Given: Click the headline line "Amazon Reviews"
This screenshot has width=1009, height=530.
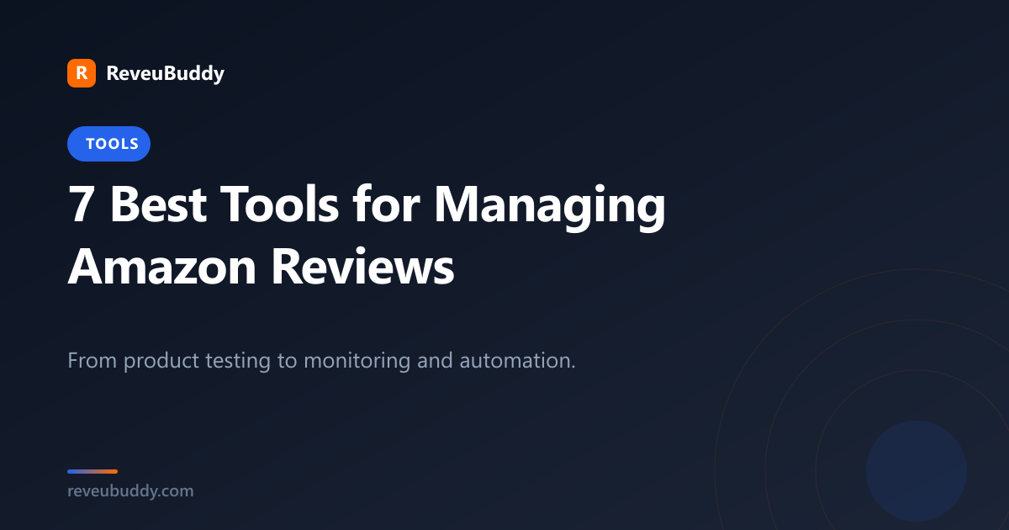Looking at the screenshot, I should [x=261, y=267].
